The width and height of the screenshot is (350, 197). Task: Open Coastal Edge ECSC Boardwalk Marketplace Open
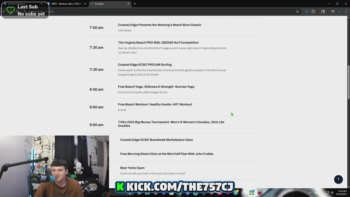pyautogui.click(x=156, y=140)
